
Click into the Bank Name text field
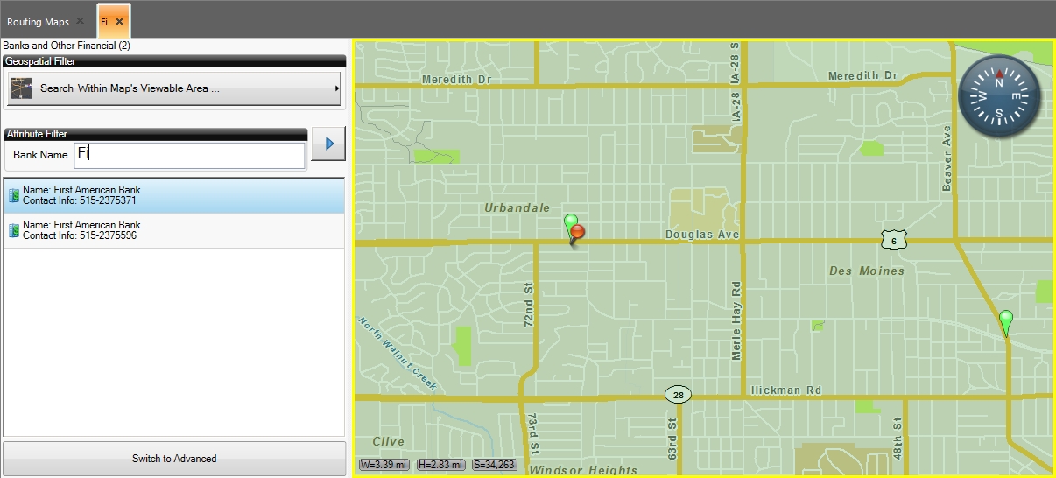click(x=189, y=155)
